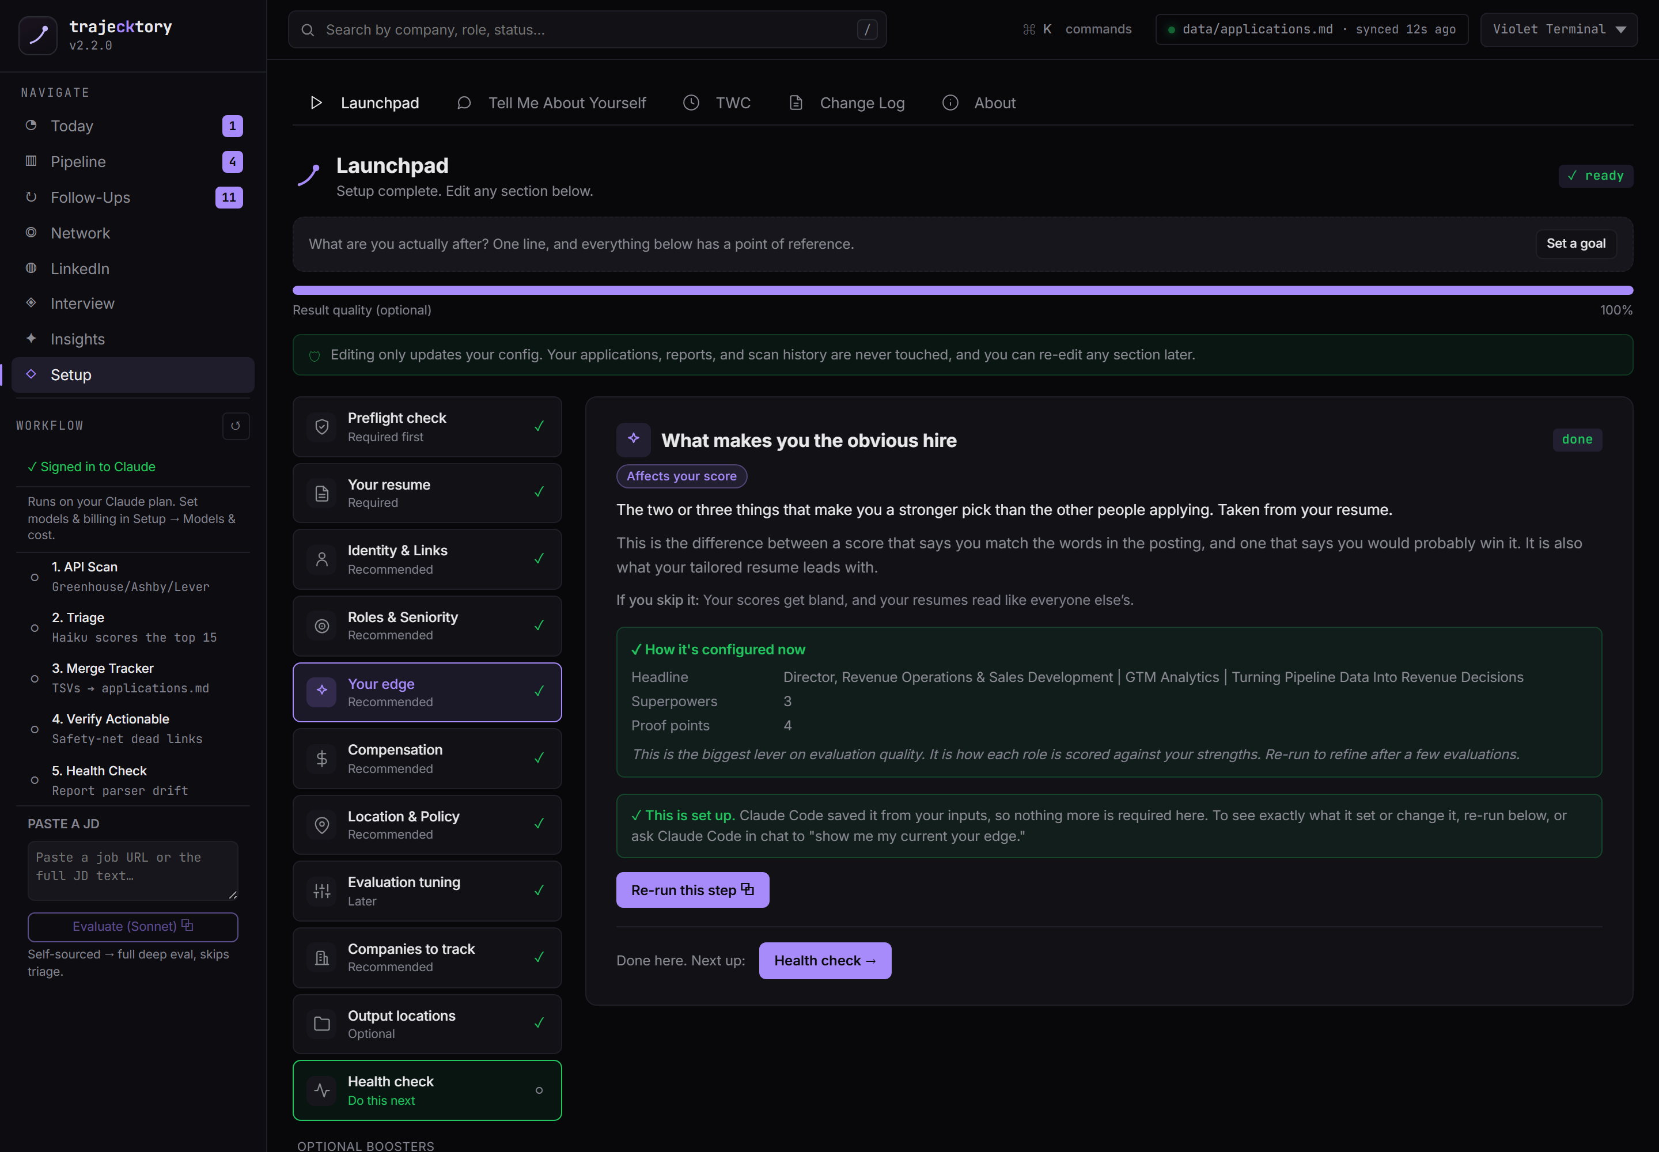Screen dimensions: 1659x1152
Task: Click the workflow refresh icon
Action: (236, 426)
